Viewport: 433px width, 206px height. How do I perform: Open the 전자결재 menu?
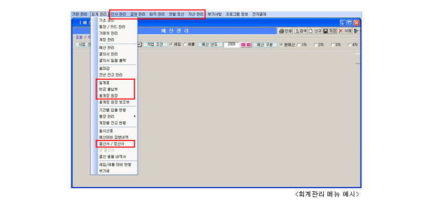pos(259,14)
